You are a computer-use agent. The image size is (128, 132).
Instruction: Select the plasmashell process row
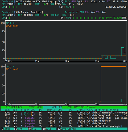point(64,113)
